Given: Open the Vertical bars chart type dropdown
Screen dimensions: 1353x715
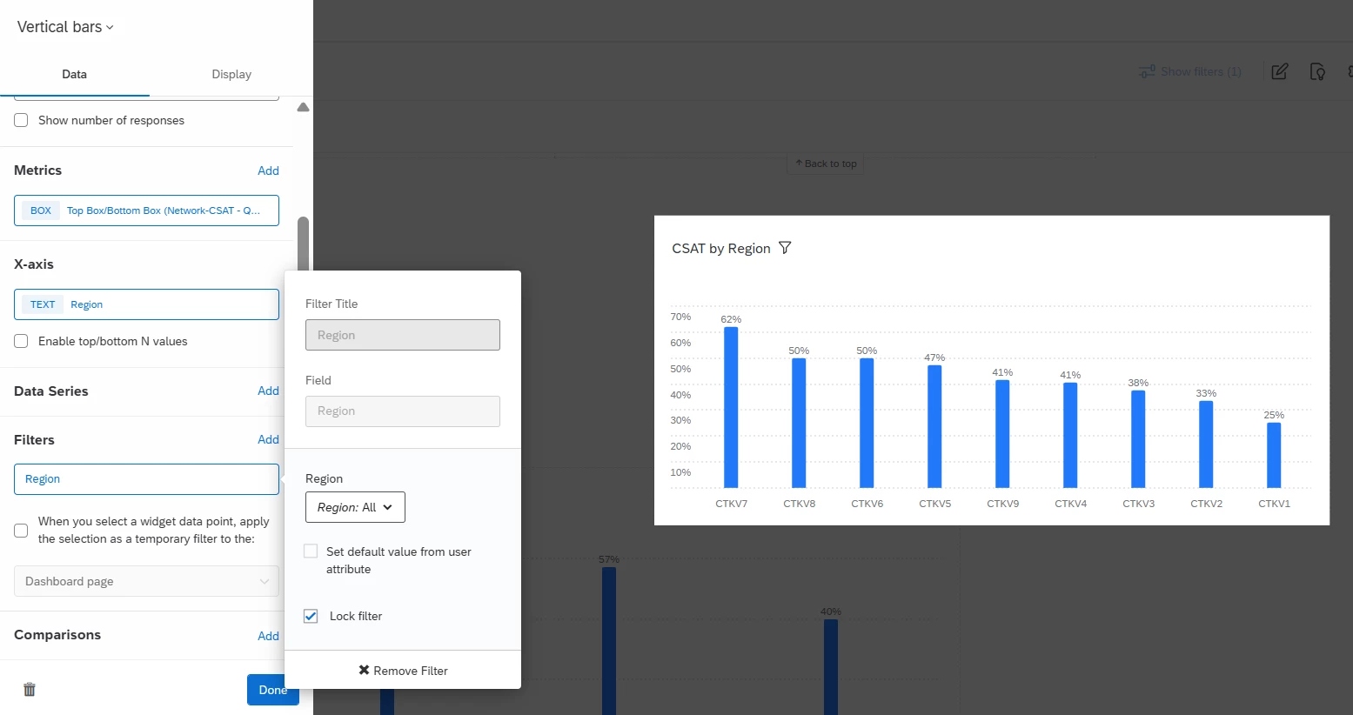Looking at the screenshot, I should click(x=65, y=27).
